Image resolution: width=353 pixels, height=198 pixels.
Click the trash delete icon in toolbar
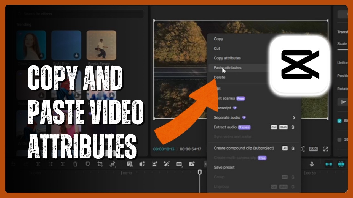[75, 164]
